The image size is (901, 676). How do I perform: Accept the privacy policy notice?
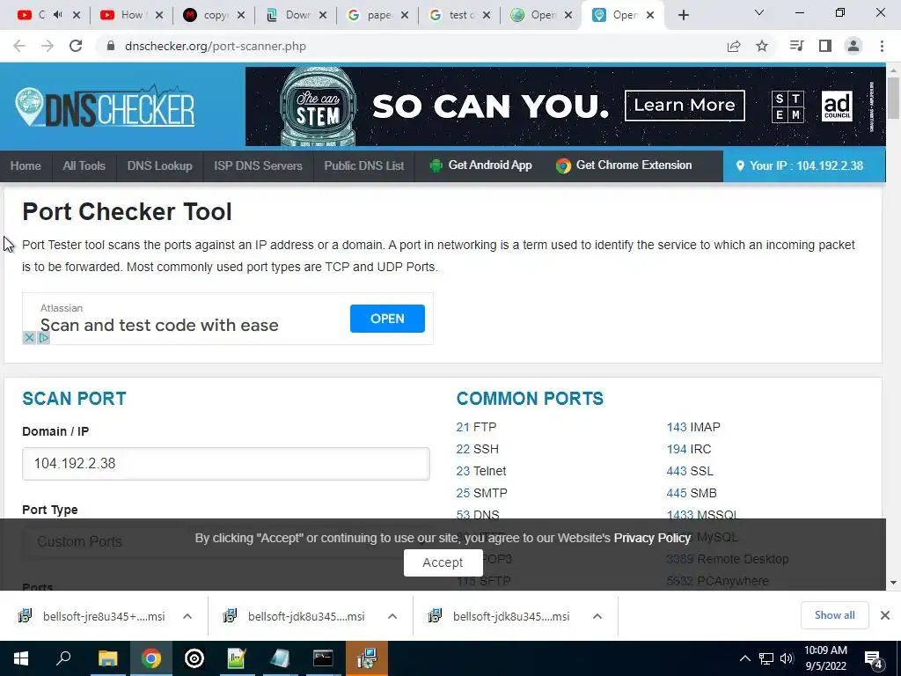pos(443,562)
